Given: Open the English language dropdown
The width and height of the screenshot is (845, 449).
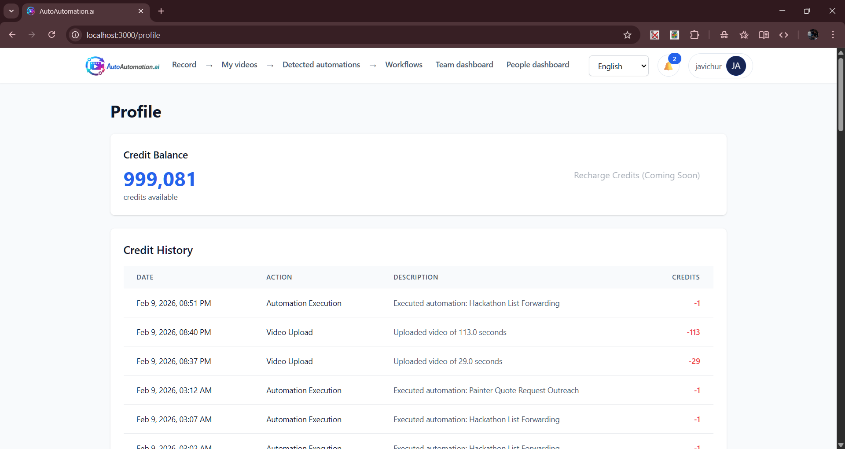Looking at the screenshot, I should pos(618,66).
